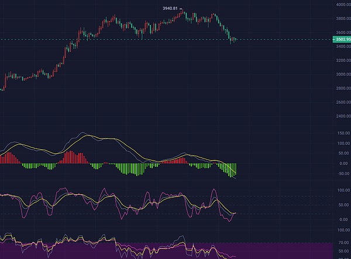Click the 2800.00 price axis label
Screen dimensions: 351x259
click(x=342, y=89)
